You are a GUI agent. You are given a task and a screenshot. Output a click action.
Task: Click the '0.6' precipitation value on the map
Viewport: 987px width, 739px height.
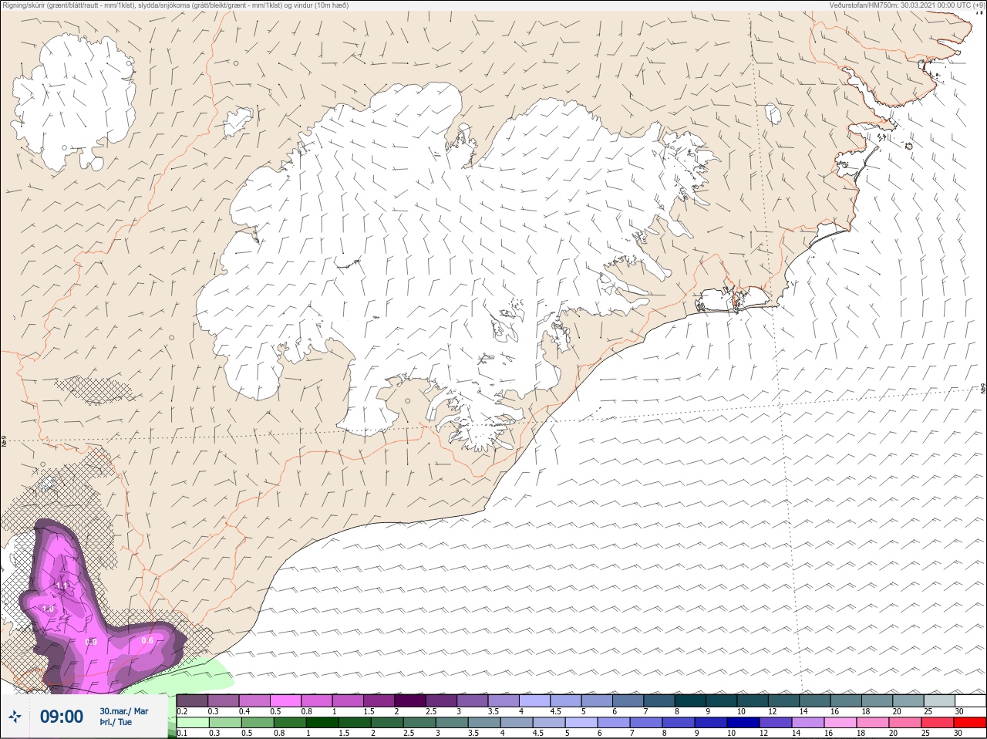147,640
